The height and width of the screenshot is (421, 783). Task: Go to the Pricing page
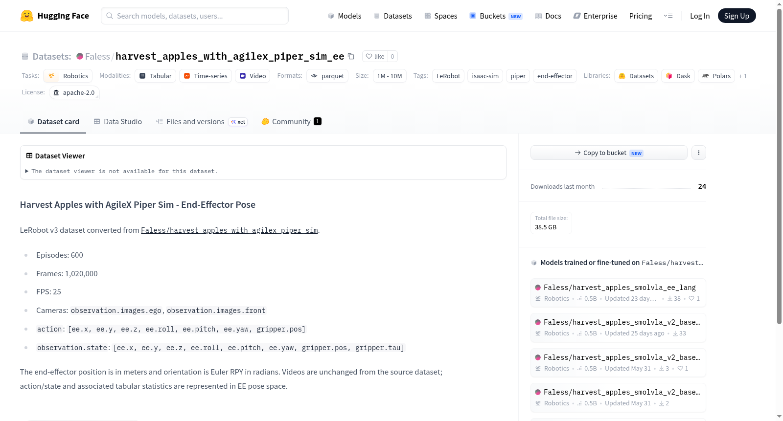[641, 16]
